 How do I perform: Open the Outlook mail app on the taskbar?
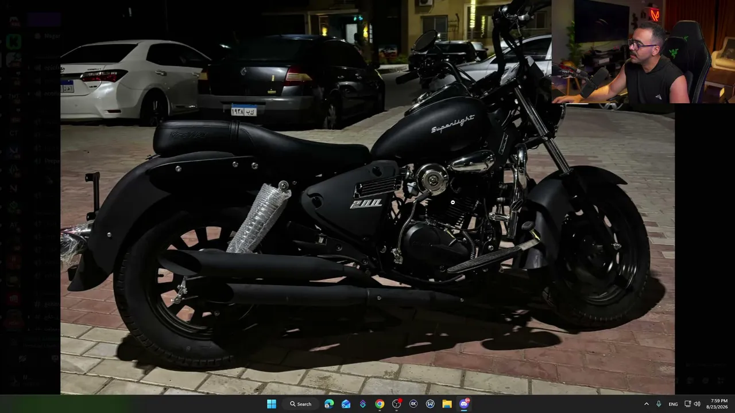(x=346, y=404)
